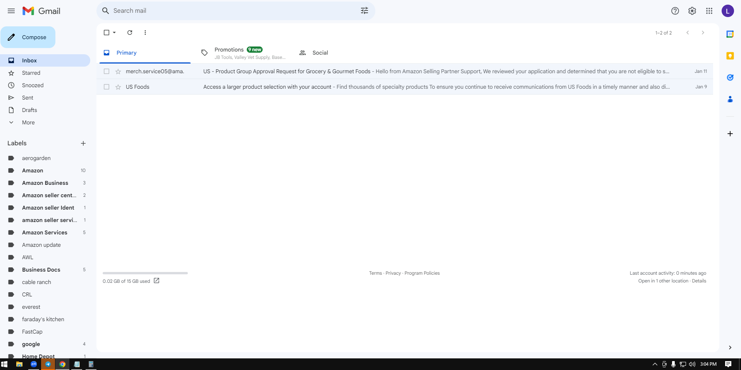
Task: Select the US Foods email checkbox
Action: [x=107, y=87]
